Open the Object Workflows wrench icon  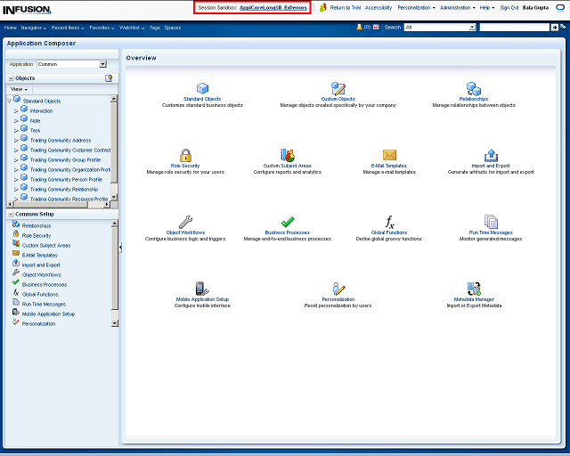[x=185, y=222]
